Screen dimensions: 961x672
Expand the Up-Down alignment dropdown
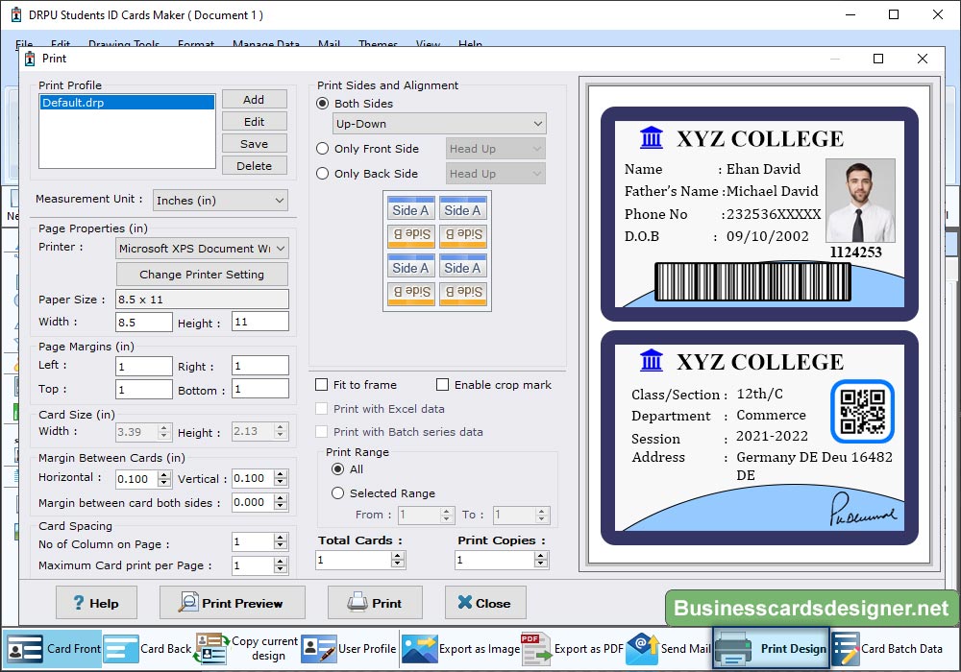(439, 124)
